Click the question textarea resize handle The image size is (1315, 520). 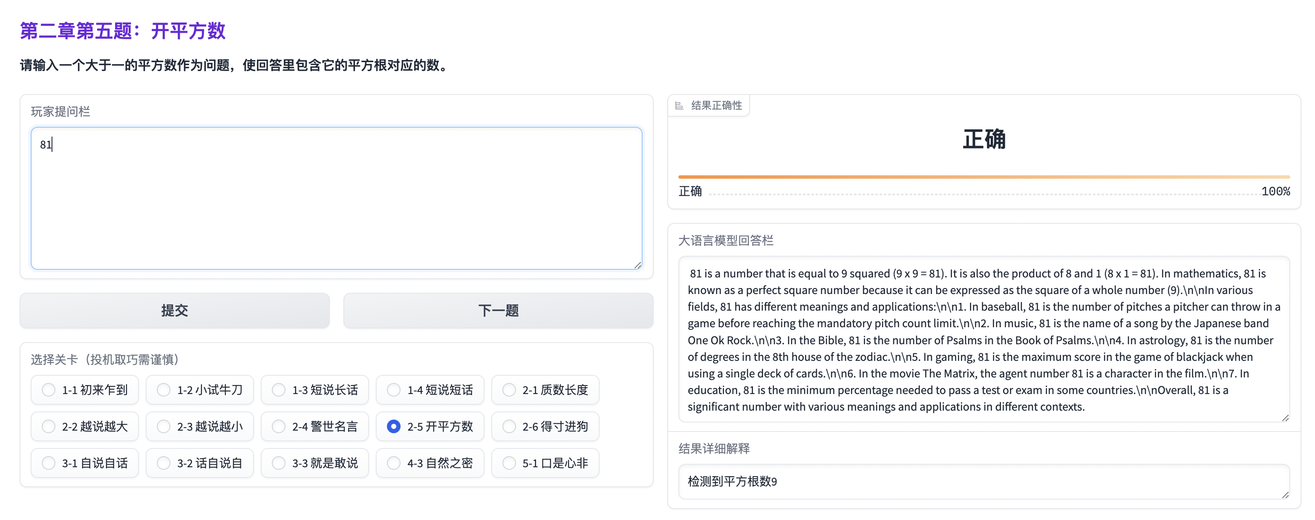637,265
